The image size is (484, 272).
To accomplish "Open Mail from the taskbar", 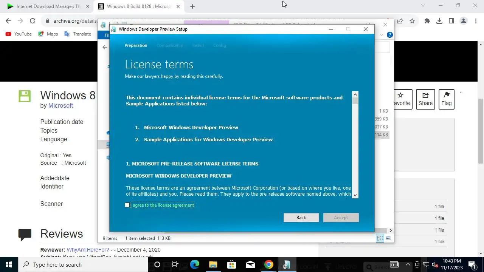I will pos(250,264).
